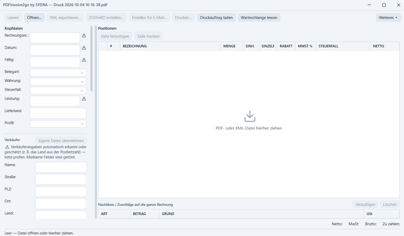This screenshot has width=404, height=236.
Task: Click the Lieferland input field
Action: click(x=58, y=113)
